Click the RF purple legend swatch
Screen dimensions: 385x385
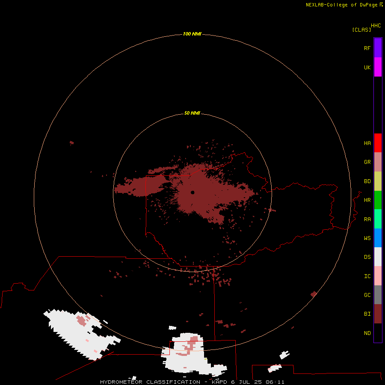(x=378, y=48)
